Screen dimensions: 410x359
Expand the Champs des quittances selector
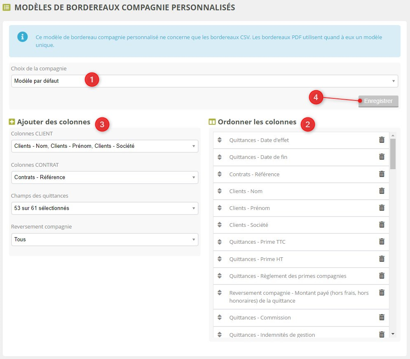(104, 208)
